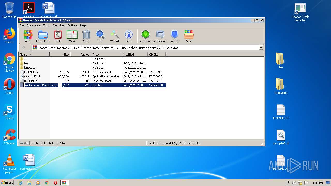The height and width of the screenshot is (186, 331).
Task: Open the View toolbar icon
Action: (x=72, y=36)
